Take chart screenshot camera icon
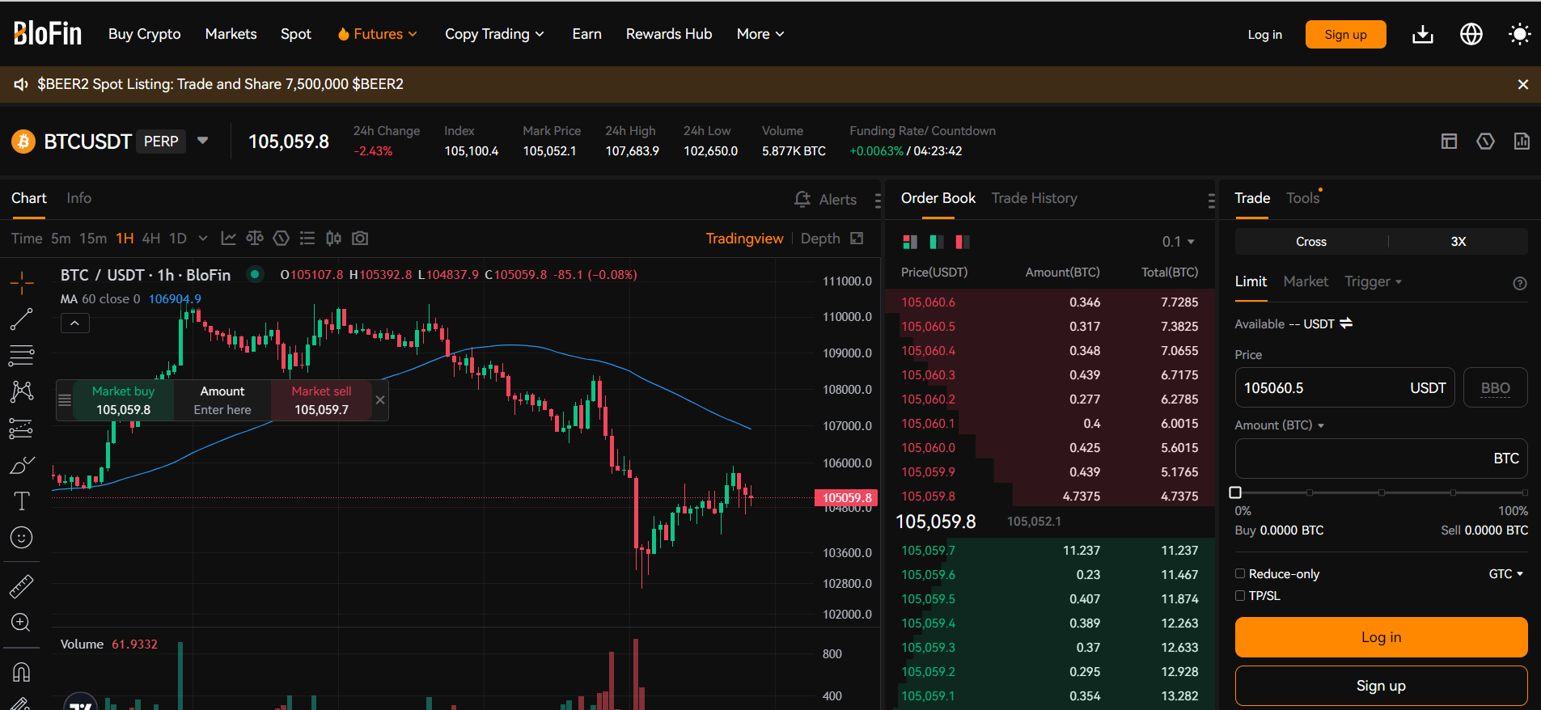The width and height of the screenshot is (1541, 710). pos(360,239)
